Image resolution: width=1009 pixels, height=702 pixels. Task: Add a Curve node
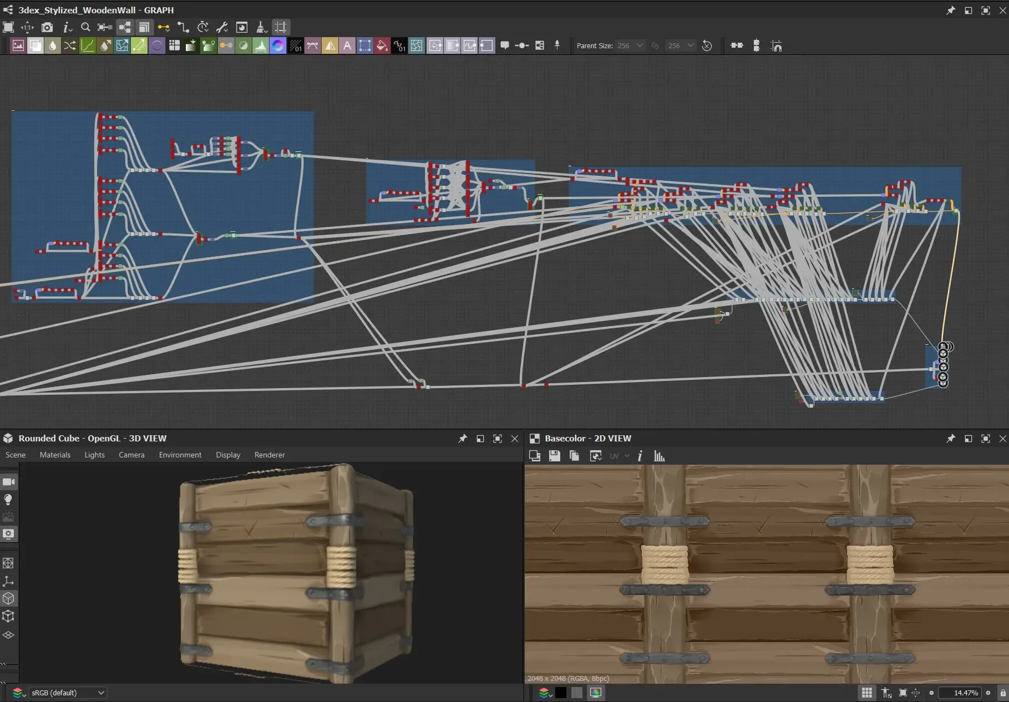(x=87, y=45)
